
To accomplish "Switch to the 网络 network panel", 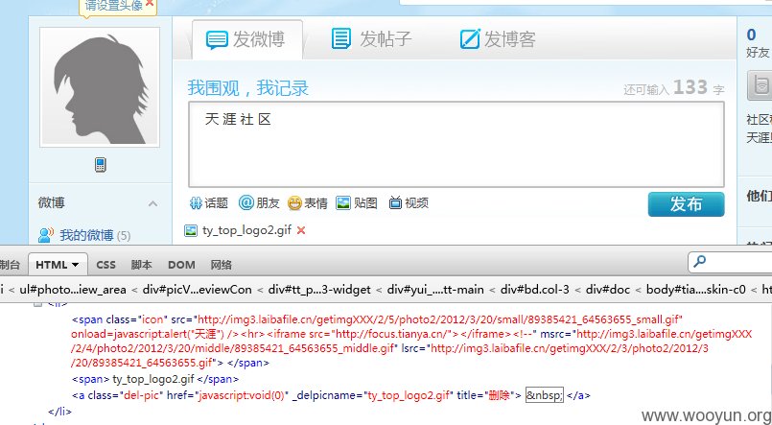I will 222,265.
